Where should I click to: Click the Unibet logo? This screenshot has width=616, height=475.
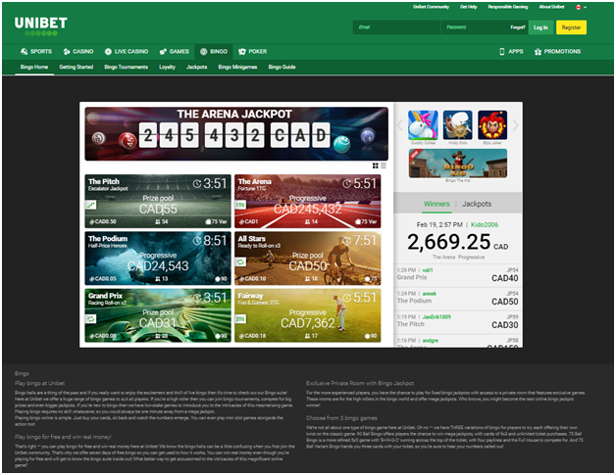click(40, 25)
